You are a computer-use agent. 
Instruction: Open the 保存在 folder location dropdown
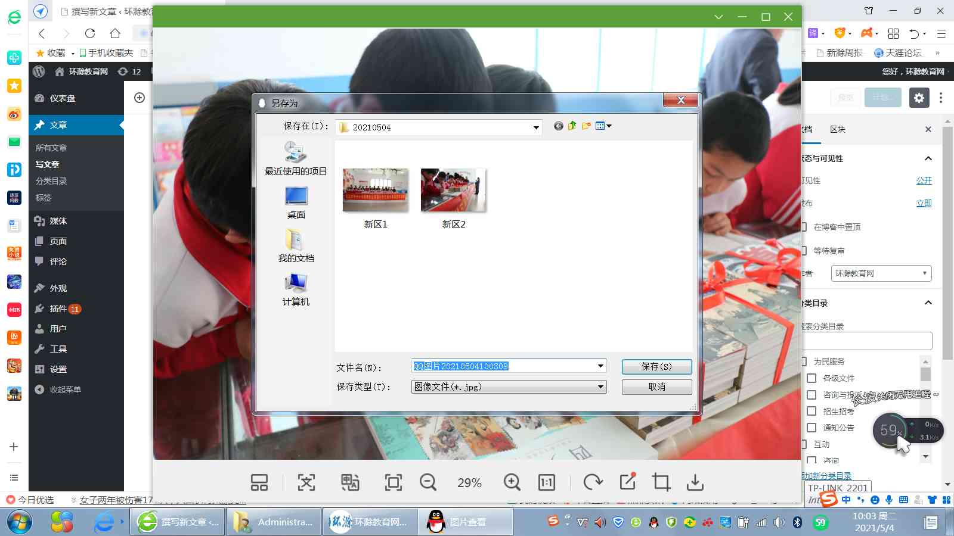coord(536,127)
